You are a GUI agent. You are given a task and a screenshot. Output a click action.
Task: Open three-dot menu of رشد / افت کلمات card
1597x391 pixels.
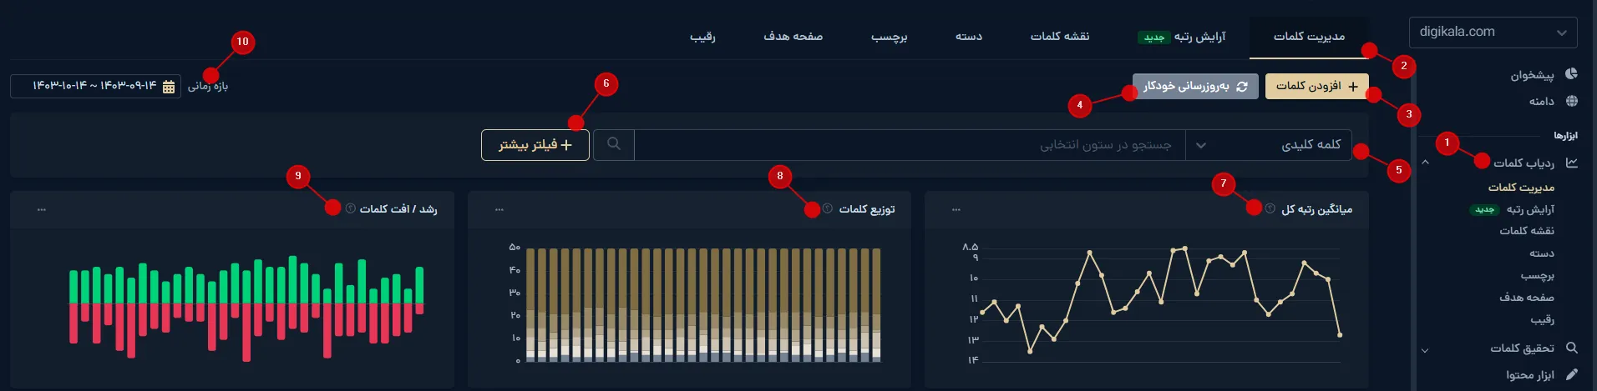pos(41,209)
